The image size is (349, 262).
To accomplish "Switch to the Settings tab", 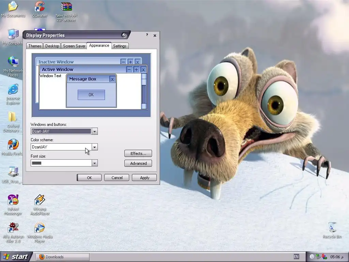I will pos(120,46).
